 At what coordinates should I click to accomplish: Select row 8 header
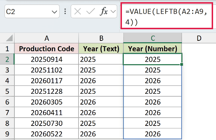click(7, 123)
